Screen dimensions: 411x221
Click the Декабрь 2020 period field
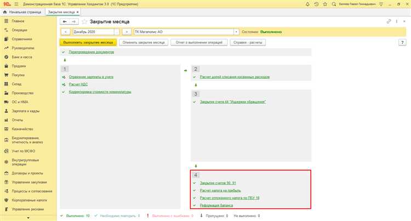[94, 32]
